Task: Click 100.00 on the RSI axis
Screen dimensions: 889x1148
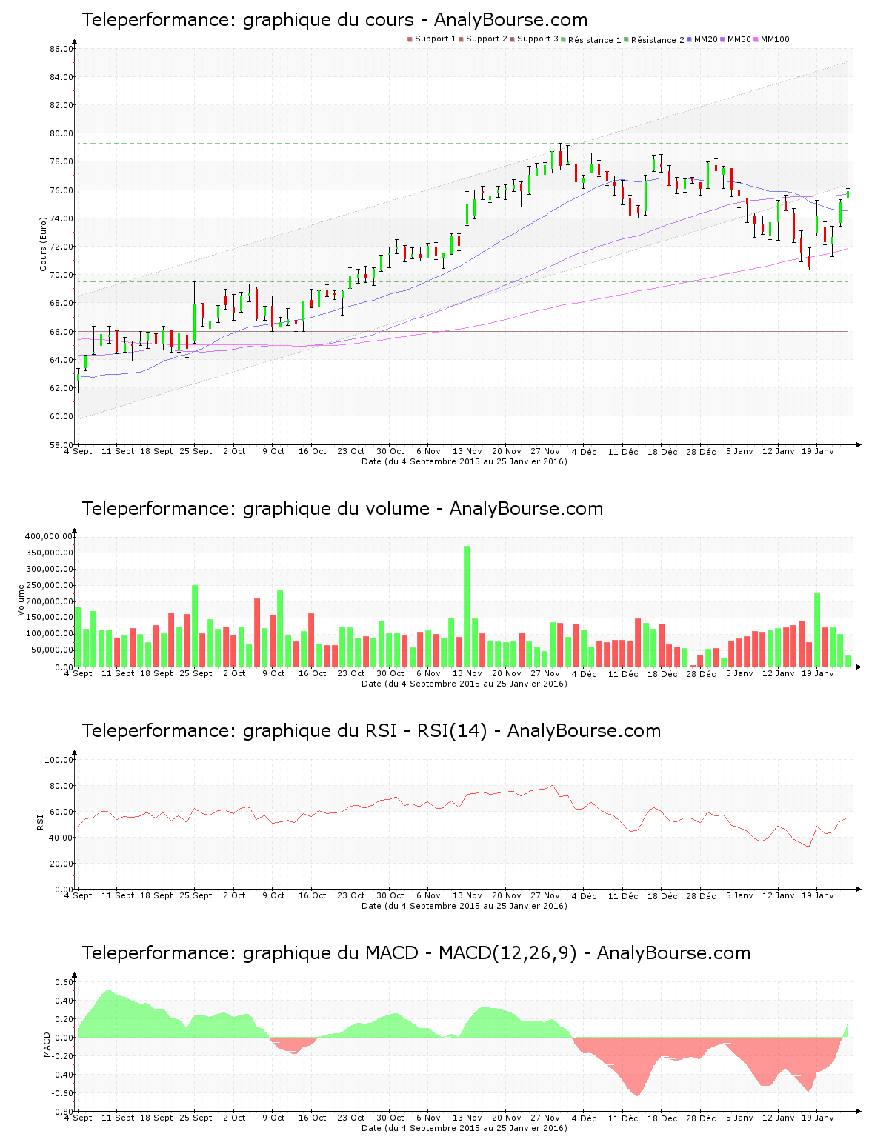Action: coord(59,760)
